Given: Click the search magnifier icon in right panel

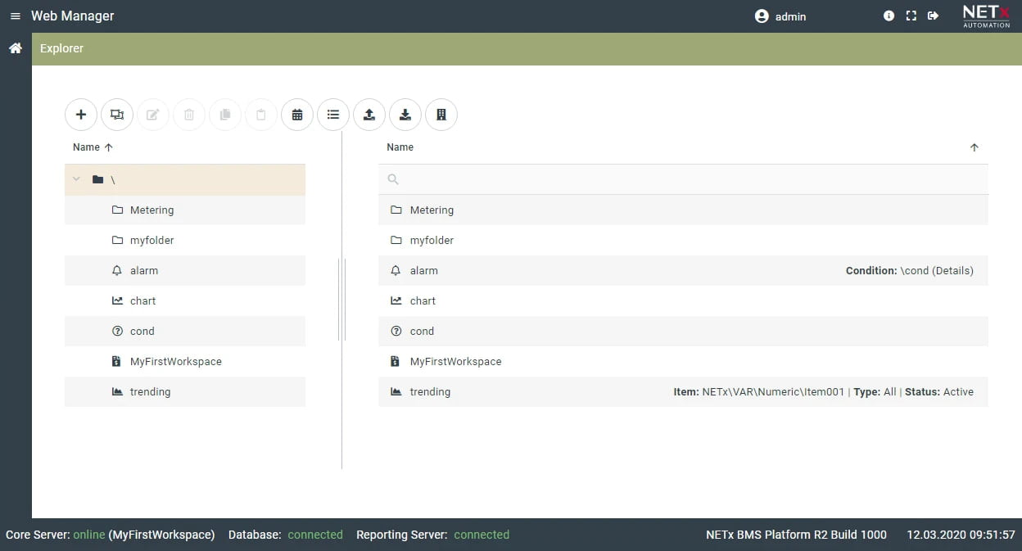Looking at the screenshot, I should pos(393,179).
